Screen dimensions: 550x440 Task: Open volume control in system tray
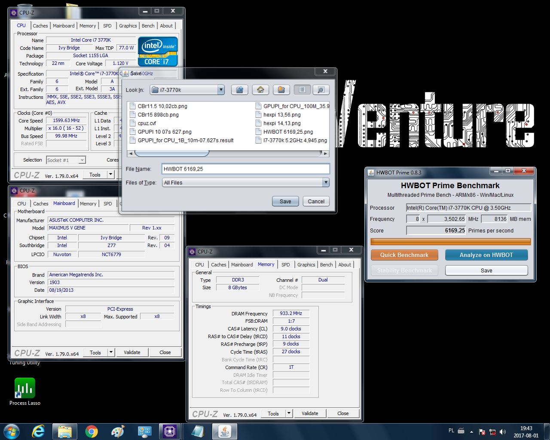(x=503, y=432)
